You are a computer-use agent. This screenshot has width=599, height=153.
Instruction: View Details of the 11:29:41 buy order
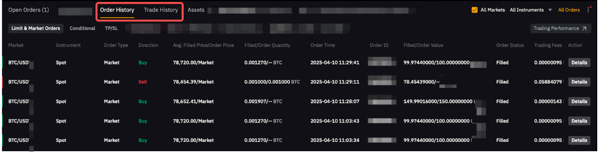coord(579,63)
